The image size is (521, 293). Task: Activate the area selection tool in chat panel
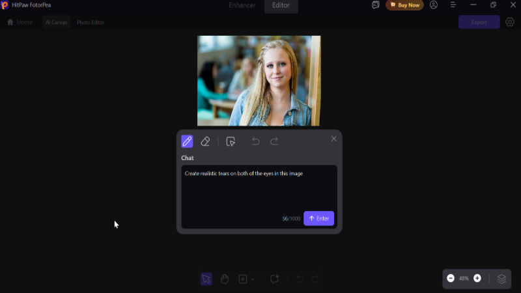tap(231, 141)
